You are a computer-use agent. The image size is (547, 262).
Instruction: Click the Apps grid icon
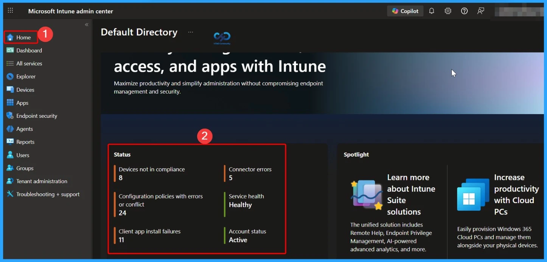pyautogui.click(x=10, y=103)
